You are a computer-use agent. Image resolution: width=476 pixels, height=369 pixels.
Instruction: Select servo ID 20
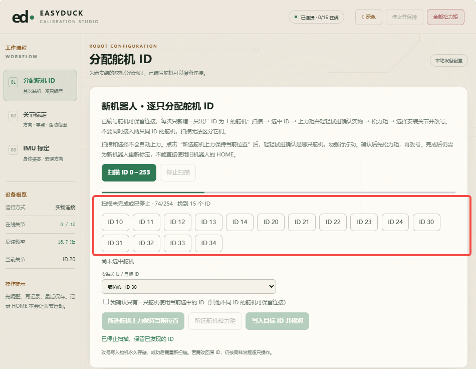tap(271, 222)
